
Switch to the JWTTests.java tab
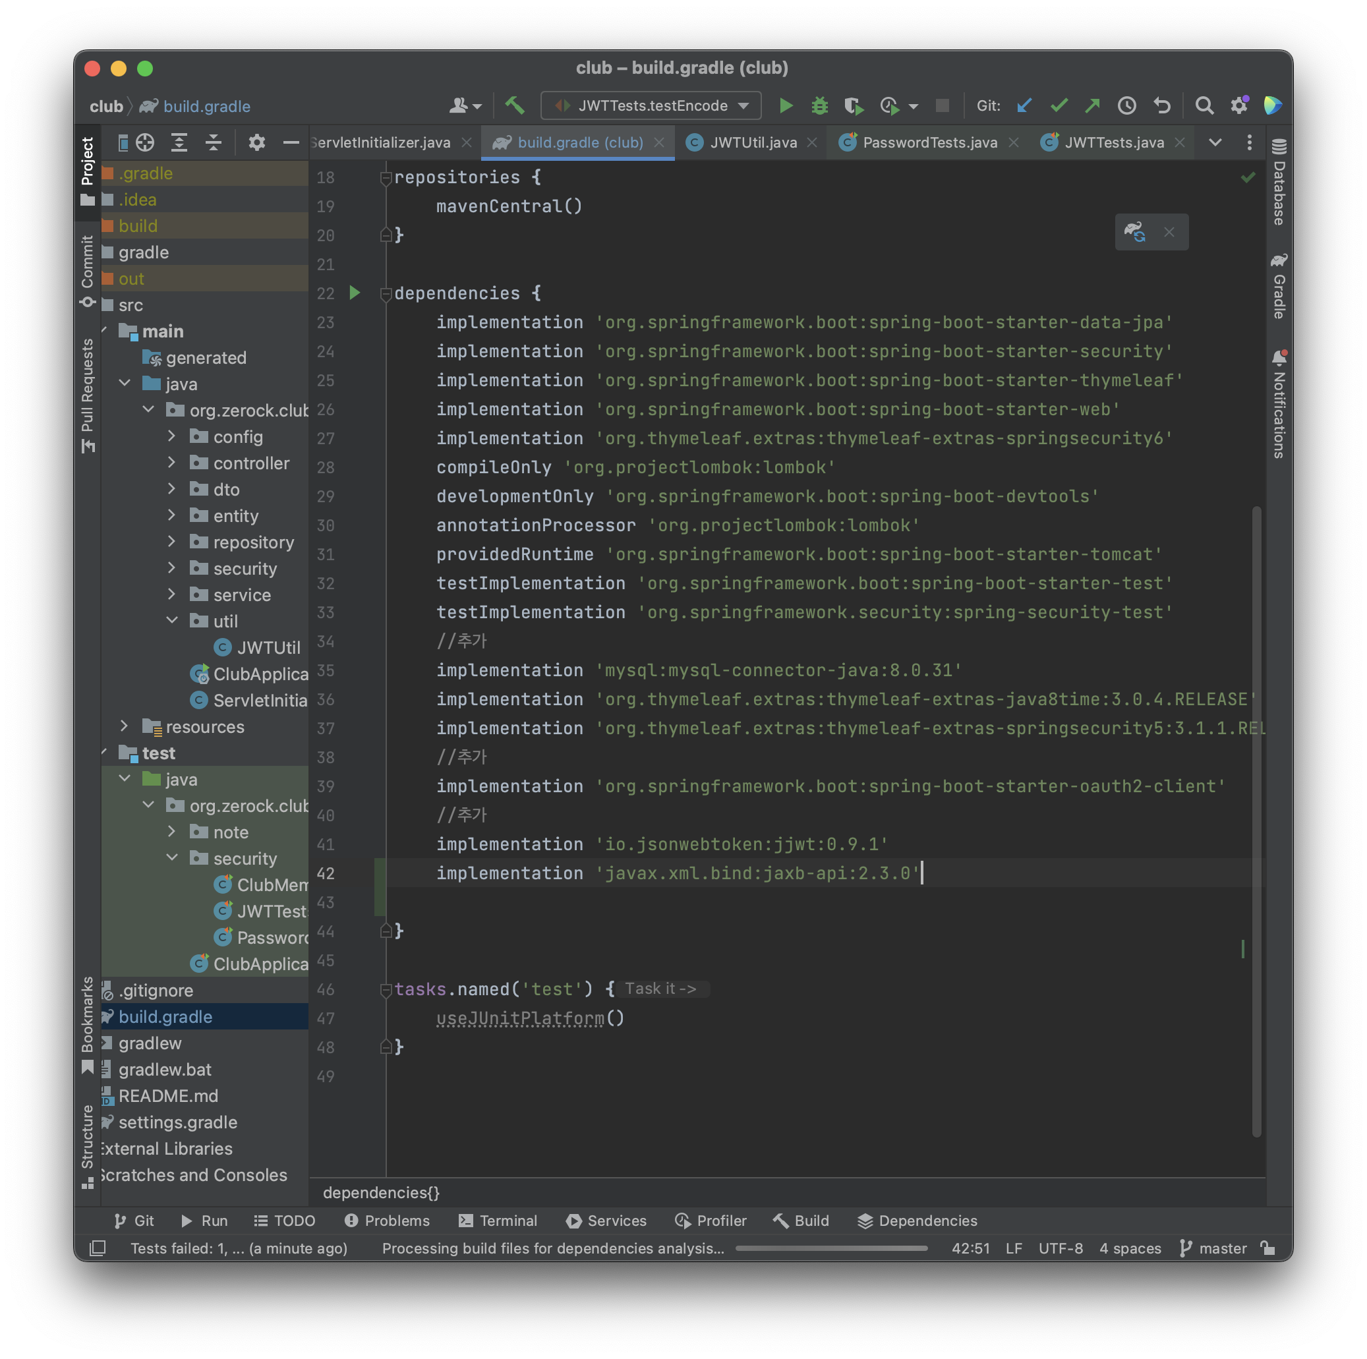(1114, 143)
